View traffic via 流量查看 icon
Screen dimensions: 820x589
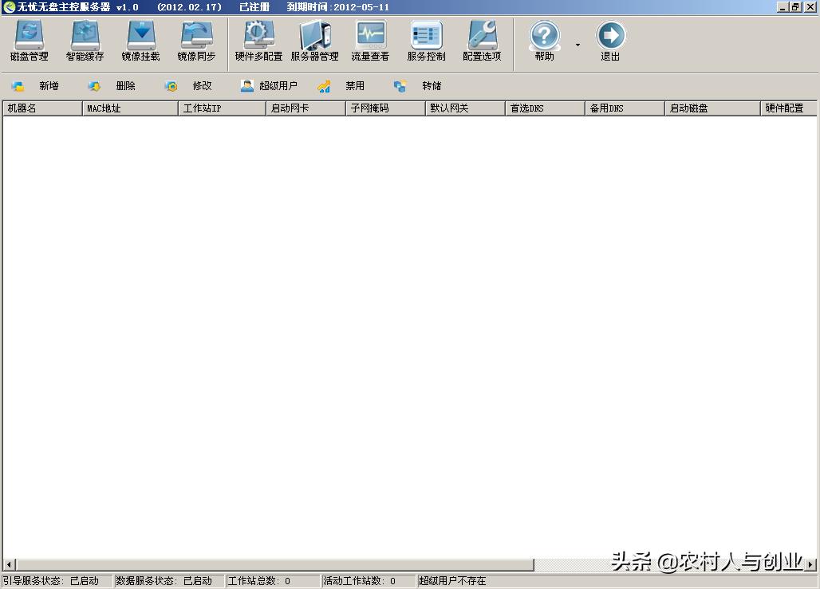tap(370, 41)
